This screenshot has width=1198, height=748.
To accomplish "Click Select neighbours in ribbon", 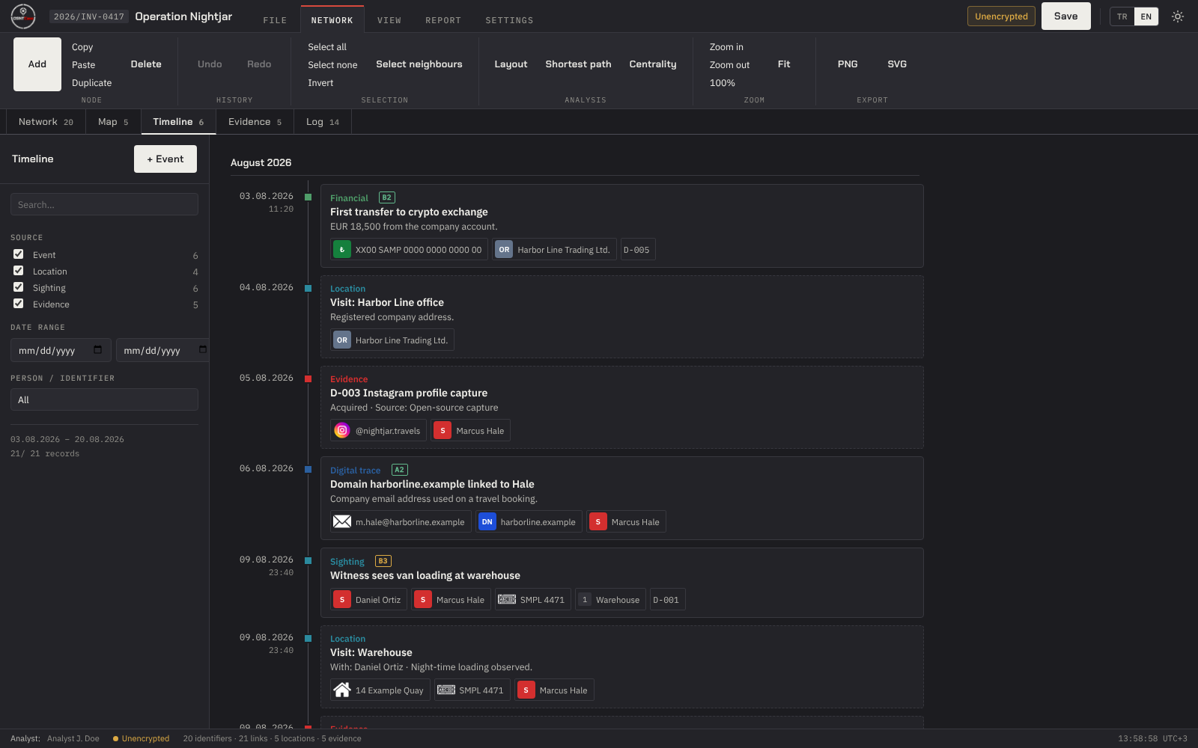I will click(x=419, y=64).
